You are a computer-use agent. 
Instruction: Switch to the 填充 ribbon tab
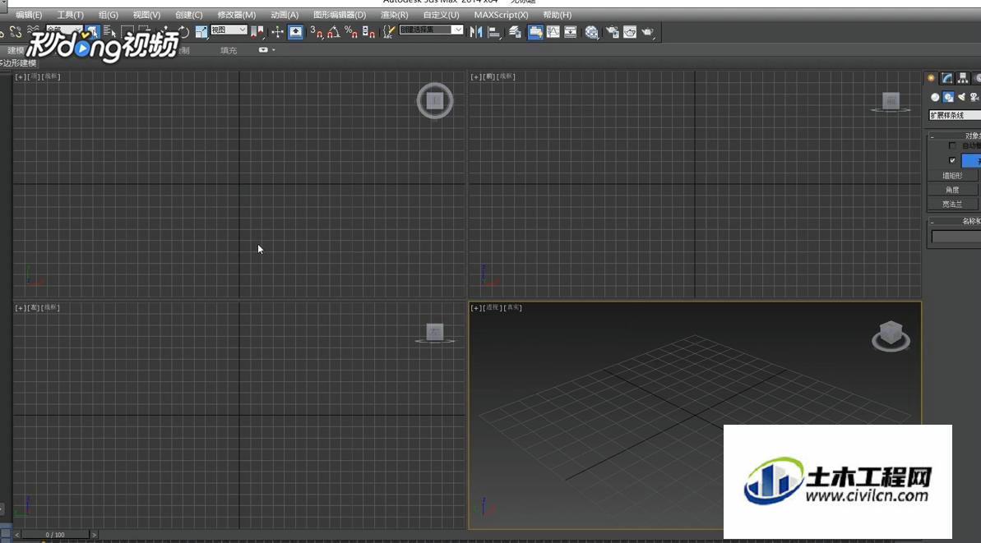(x=229, y=51)
